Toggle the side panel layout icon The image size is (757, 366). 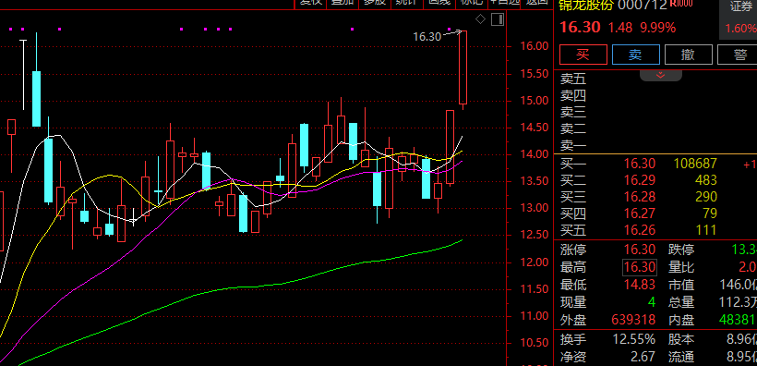click(x=498, y=19)
